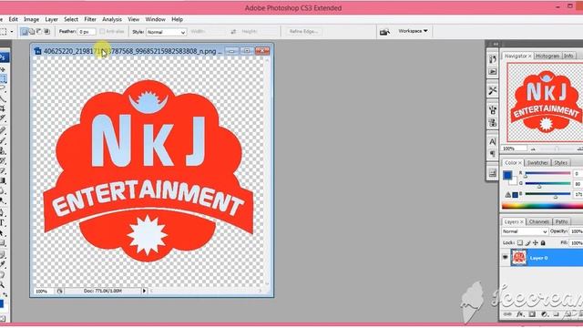Open the Select menu
The height and width of the screenshot is (328, 583).
pos(71,19)
